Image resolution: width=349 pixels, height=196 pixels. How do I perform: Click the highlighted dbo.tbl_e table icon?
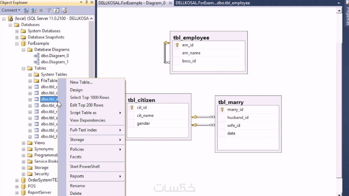point(37,99)
